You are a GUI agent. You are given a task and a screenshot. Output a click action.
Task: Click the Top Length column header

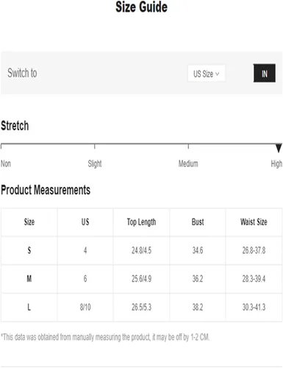coord(141,222)
